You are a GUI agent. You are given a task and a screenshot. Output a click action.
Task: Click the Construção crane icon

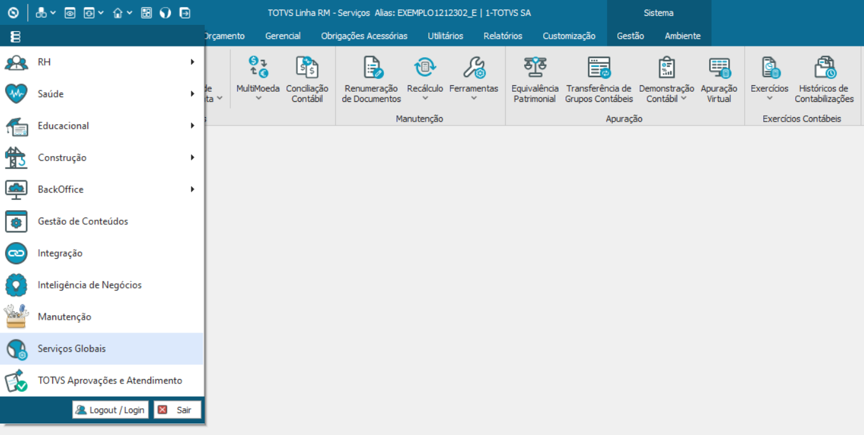16,157
